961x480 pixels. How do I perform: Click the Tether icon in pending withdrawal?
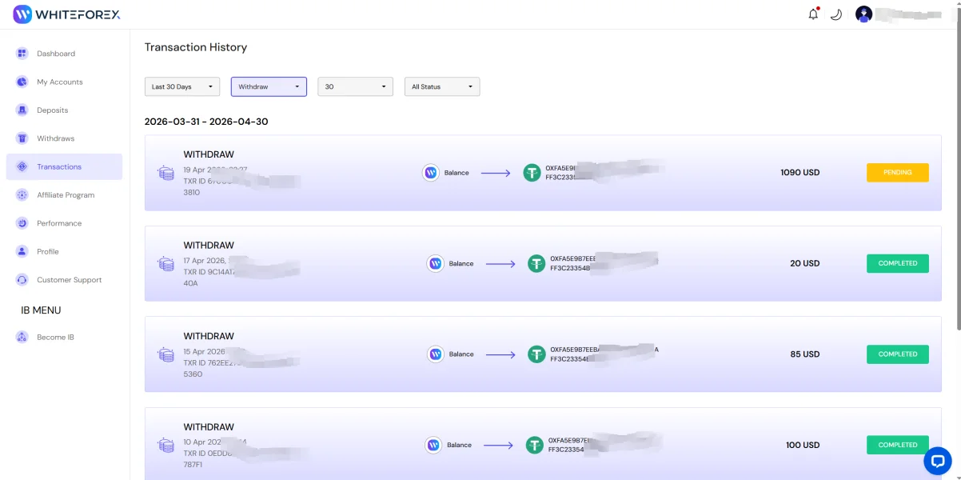click(532, 173)
